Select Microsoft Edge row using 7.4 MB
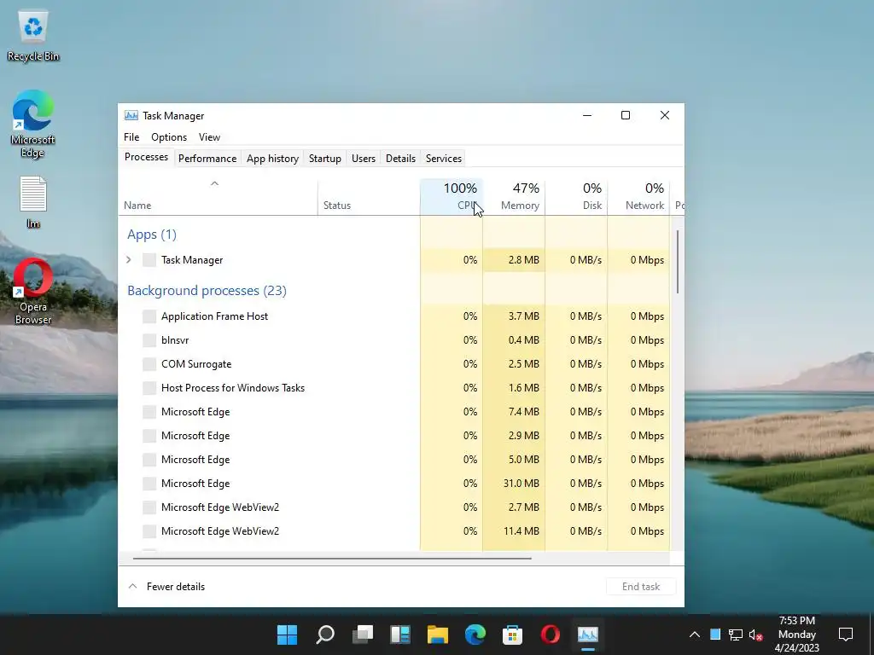The width and height of the screenshot is (874, 655). [x=394, y=412]
